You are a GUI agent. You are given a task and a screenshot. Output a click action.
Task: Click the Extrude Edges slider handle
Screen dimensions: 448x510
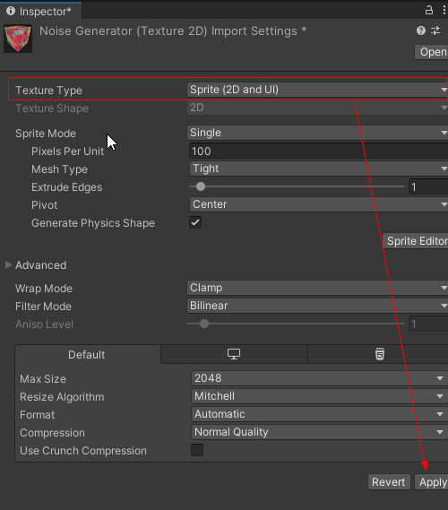tap(201, 186)
